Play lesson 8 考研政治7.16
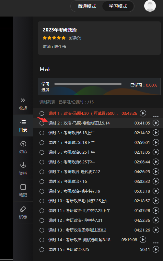163x261 pixels. point(156,181)
